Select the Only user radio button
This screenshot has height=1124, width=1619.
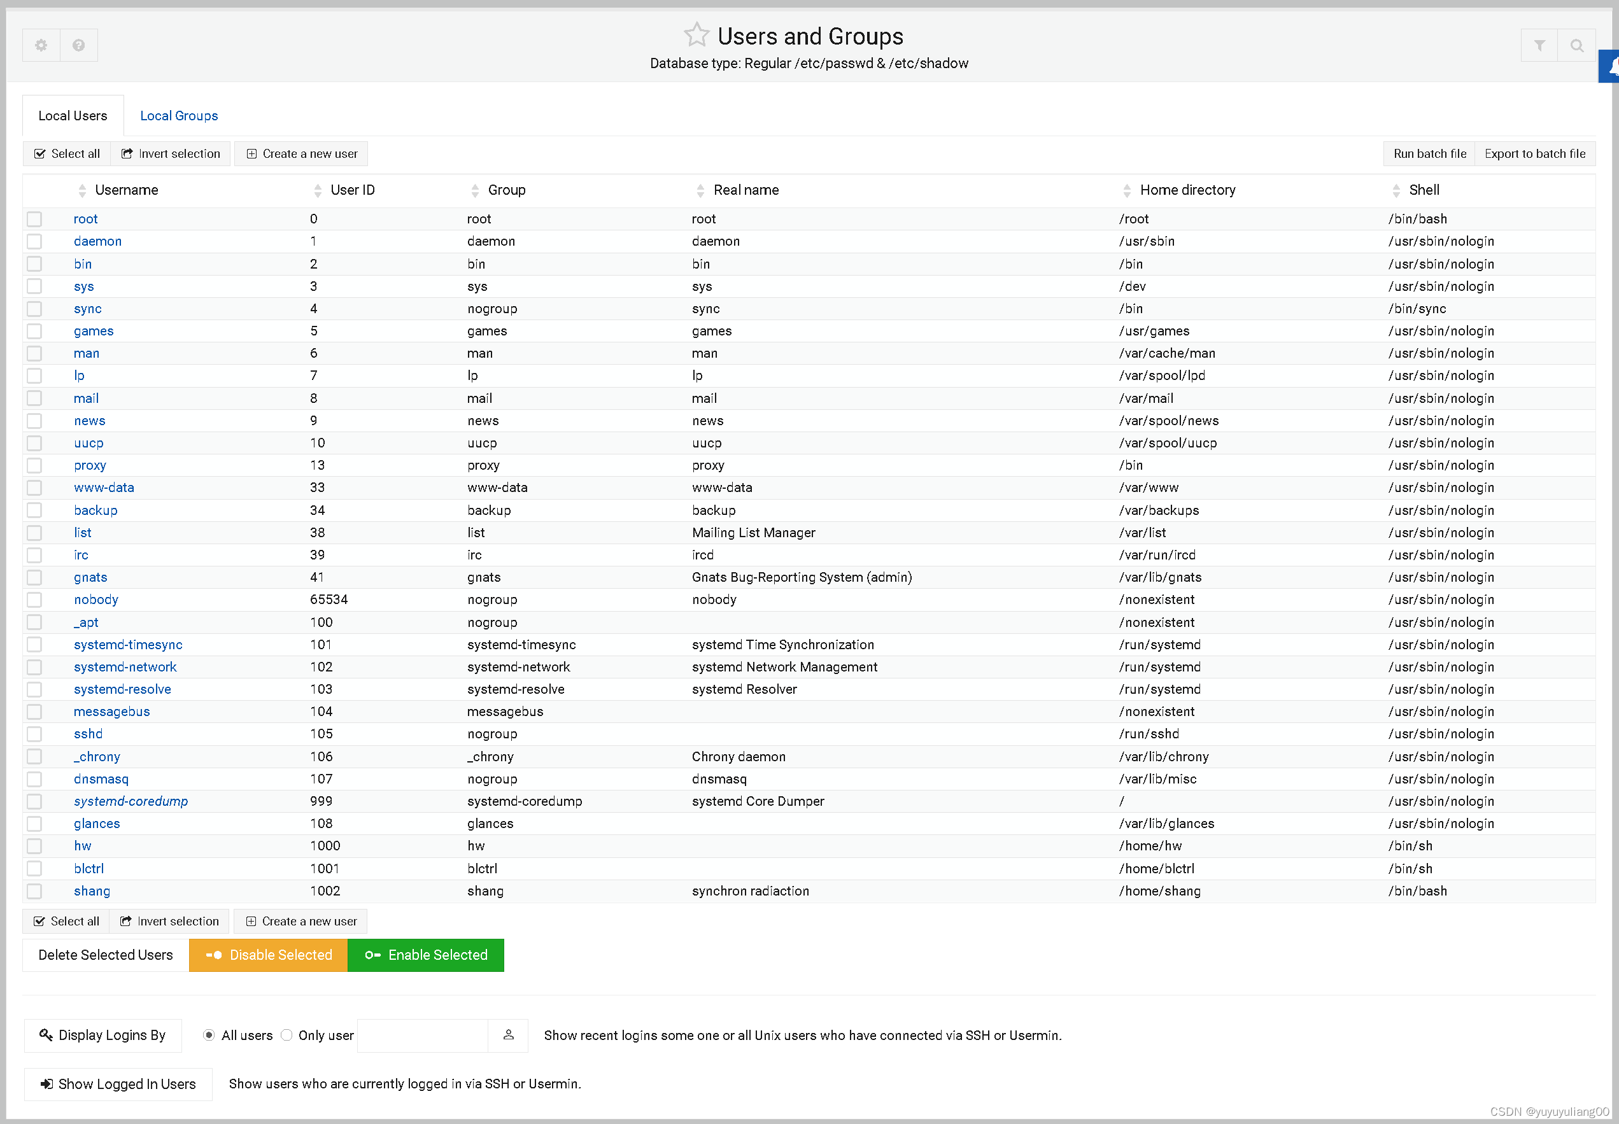tap(286, 1034)
